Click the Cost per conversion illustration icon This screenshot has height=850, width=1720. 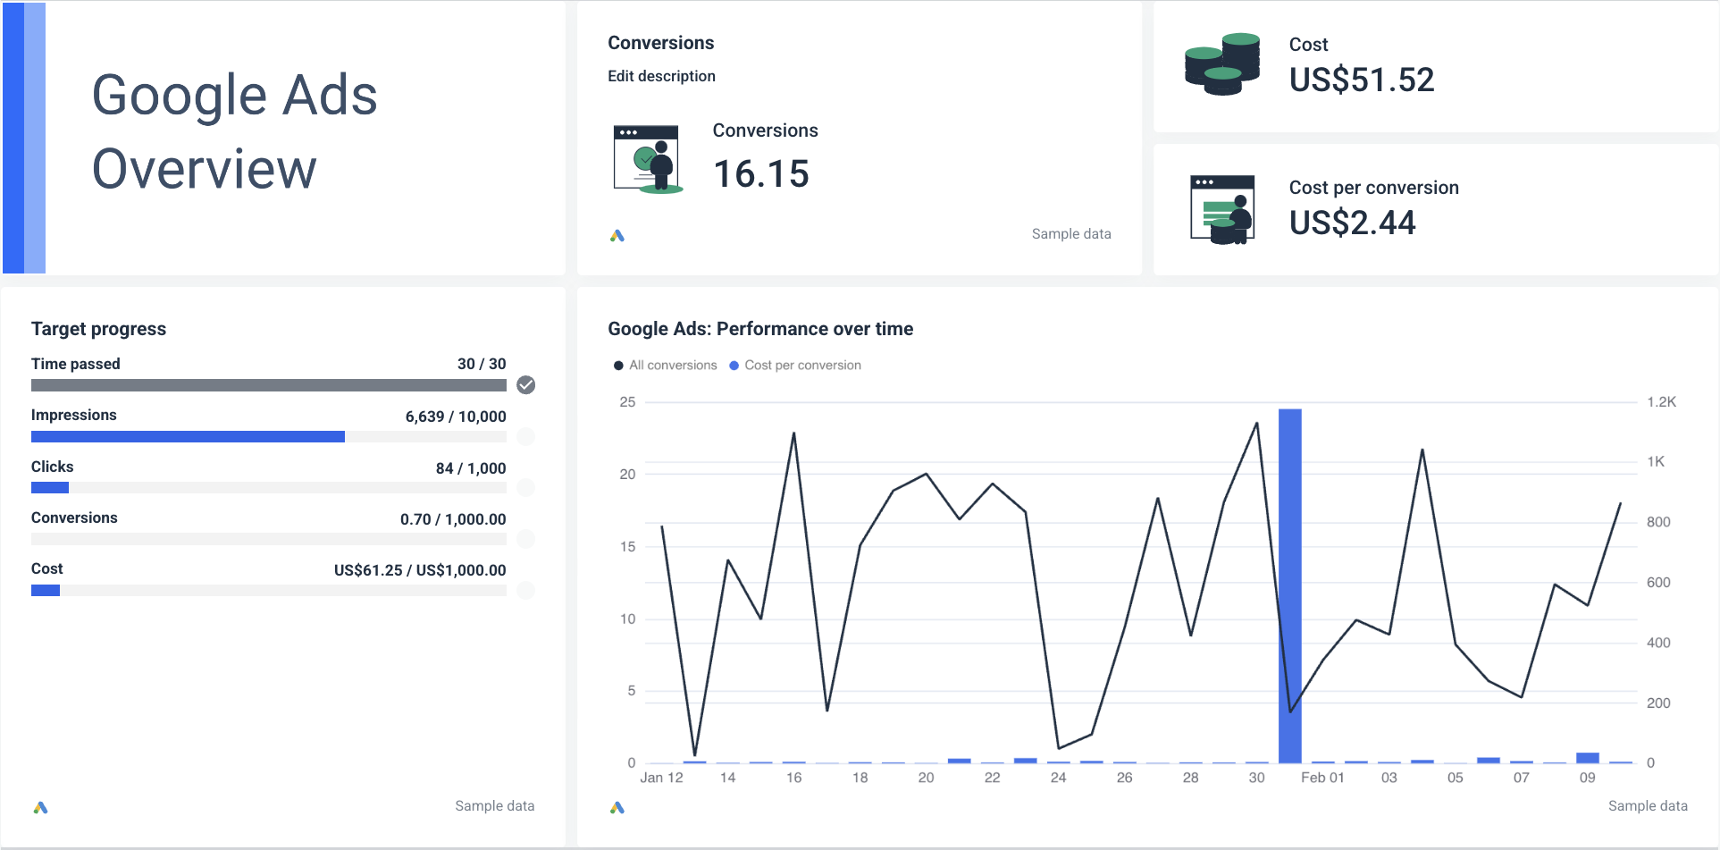click(1221, 210)
